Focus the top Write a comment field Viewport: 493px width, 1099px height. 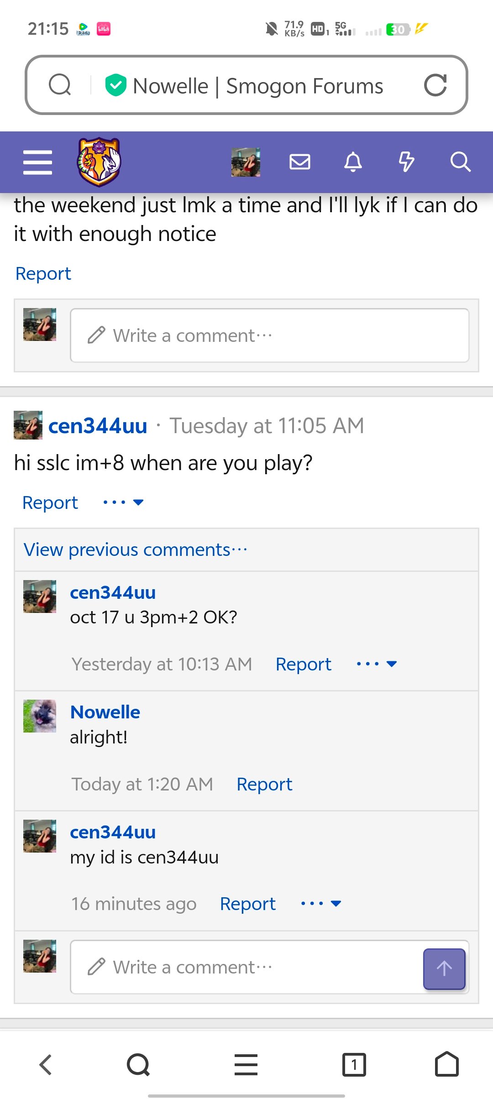(x=269, y=335)
